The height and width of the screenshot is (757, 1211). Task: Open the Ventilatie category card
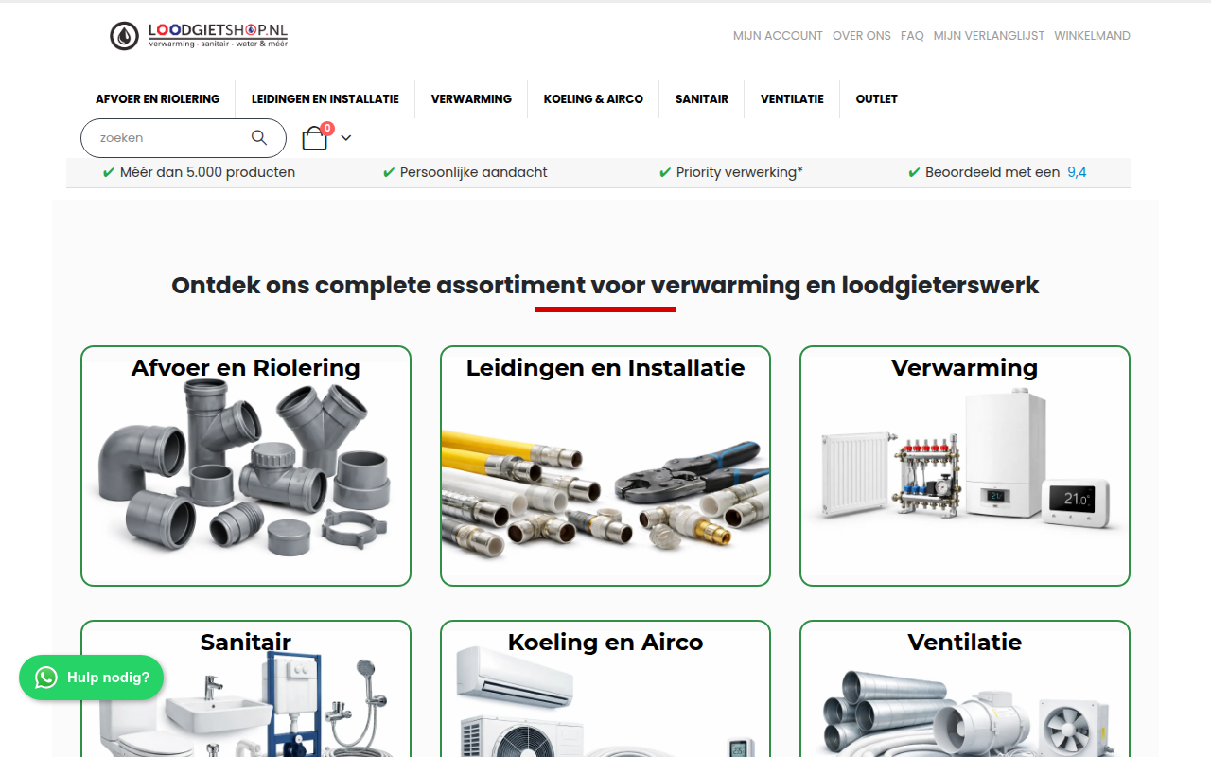point(965,689)
